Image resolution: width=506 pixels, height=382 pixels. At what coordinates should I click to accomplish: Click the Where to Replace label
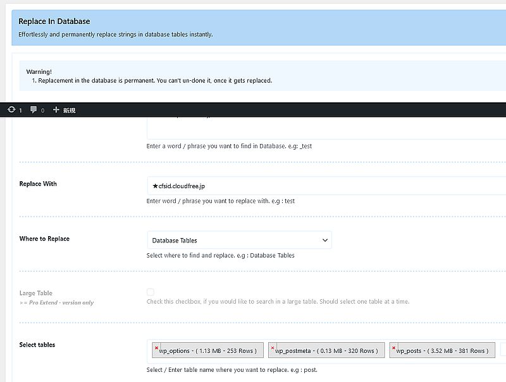[44, 239]
